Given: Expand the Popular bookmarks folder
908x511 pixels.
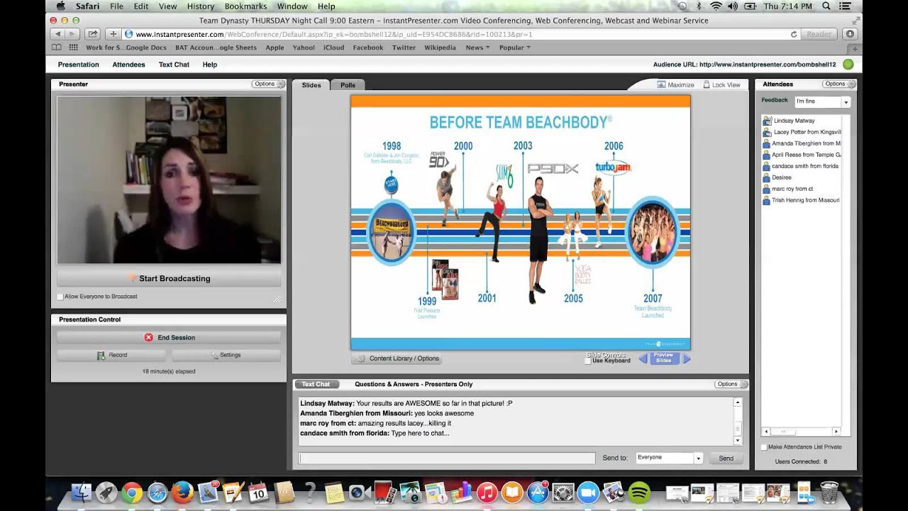Looking at the screenshot, I should 515,48.
